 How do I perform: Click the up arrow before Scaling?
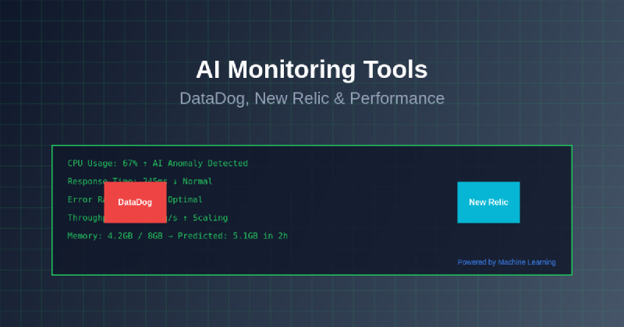pos(183,218)
